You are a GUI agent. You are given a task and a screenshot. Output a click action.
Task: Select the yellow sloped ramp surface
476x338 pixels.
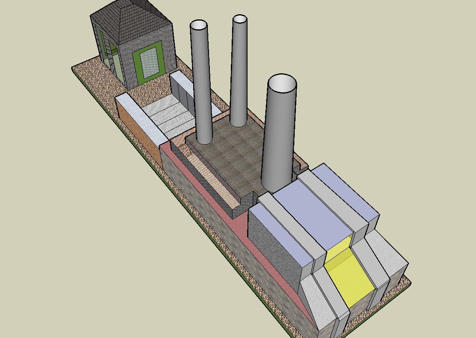[x=349, y=277]
